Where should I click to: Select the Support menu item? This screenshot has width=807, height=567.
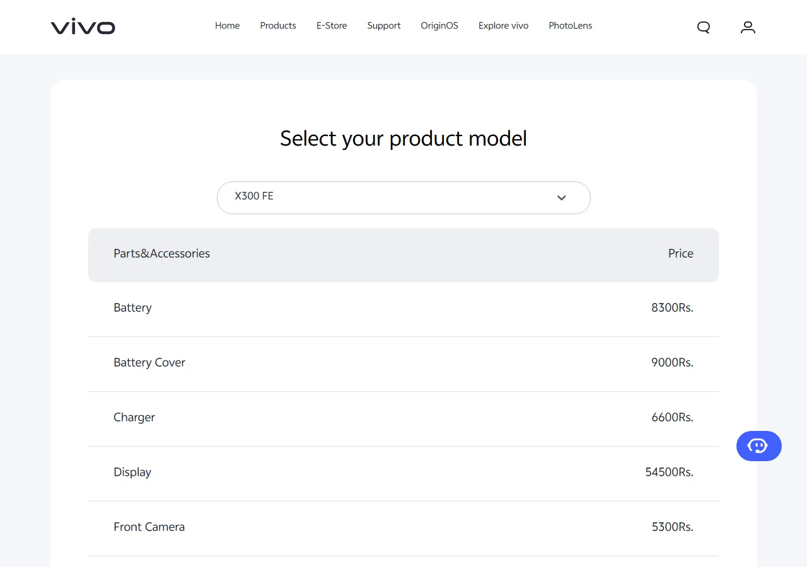384,26
